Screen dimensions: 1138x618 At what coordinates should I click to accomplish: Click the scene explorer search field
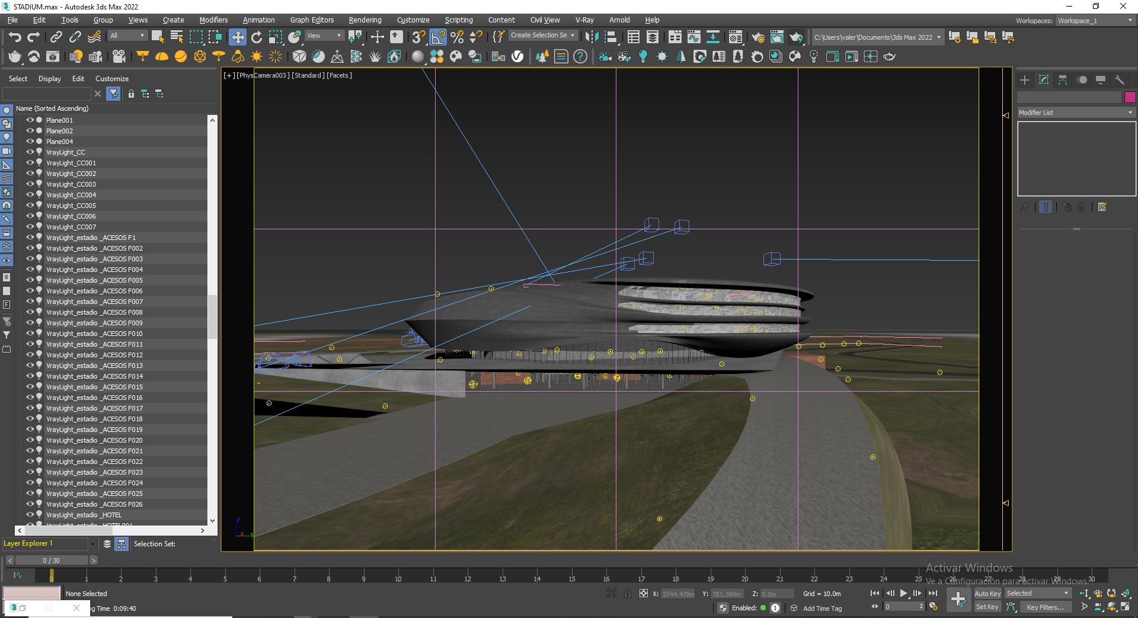[x=47, y=94]
